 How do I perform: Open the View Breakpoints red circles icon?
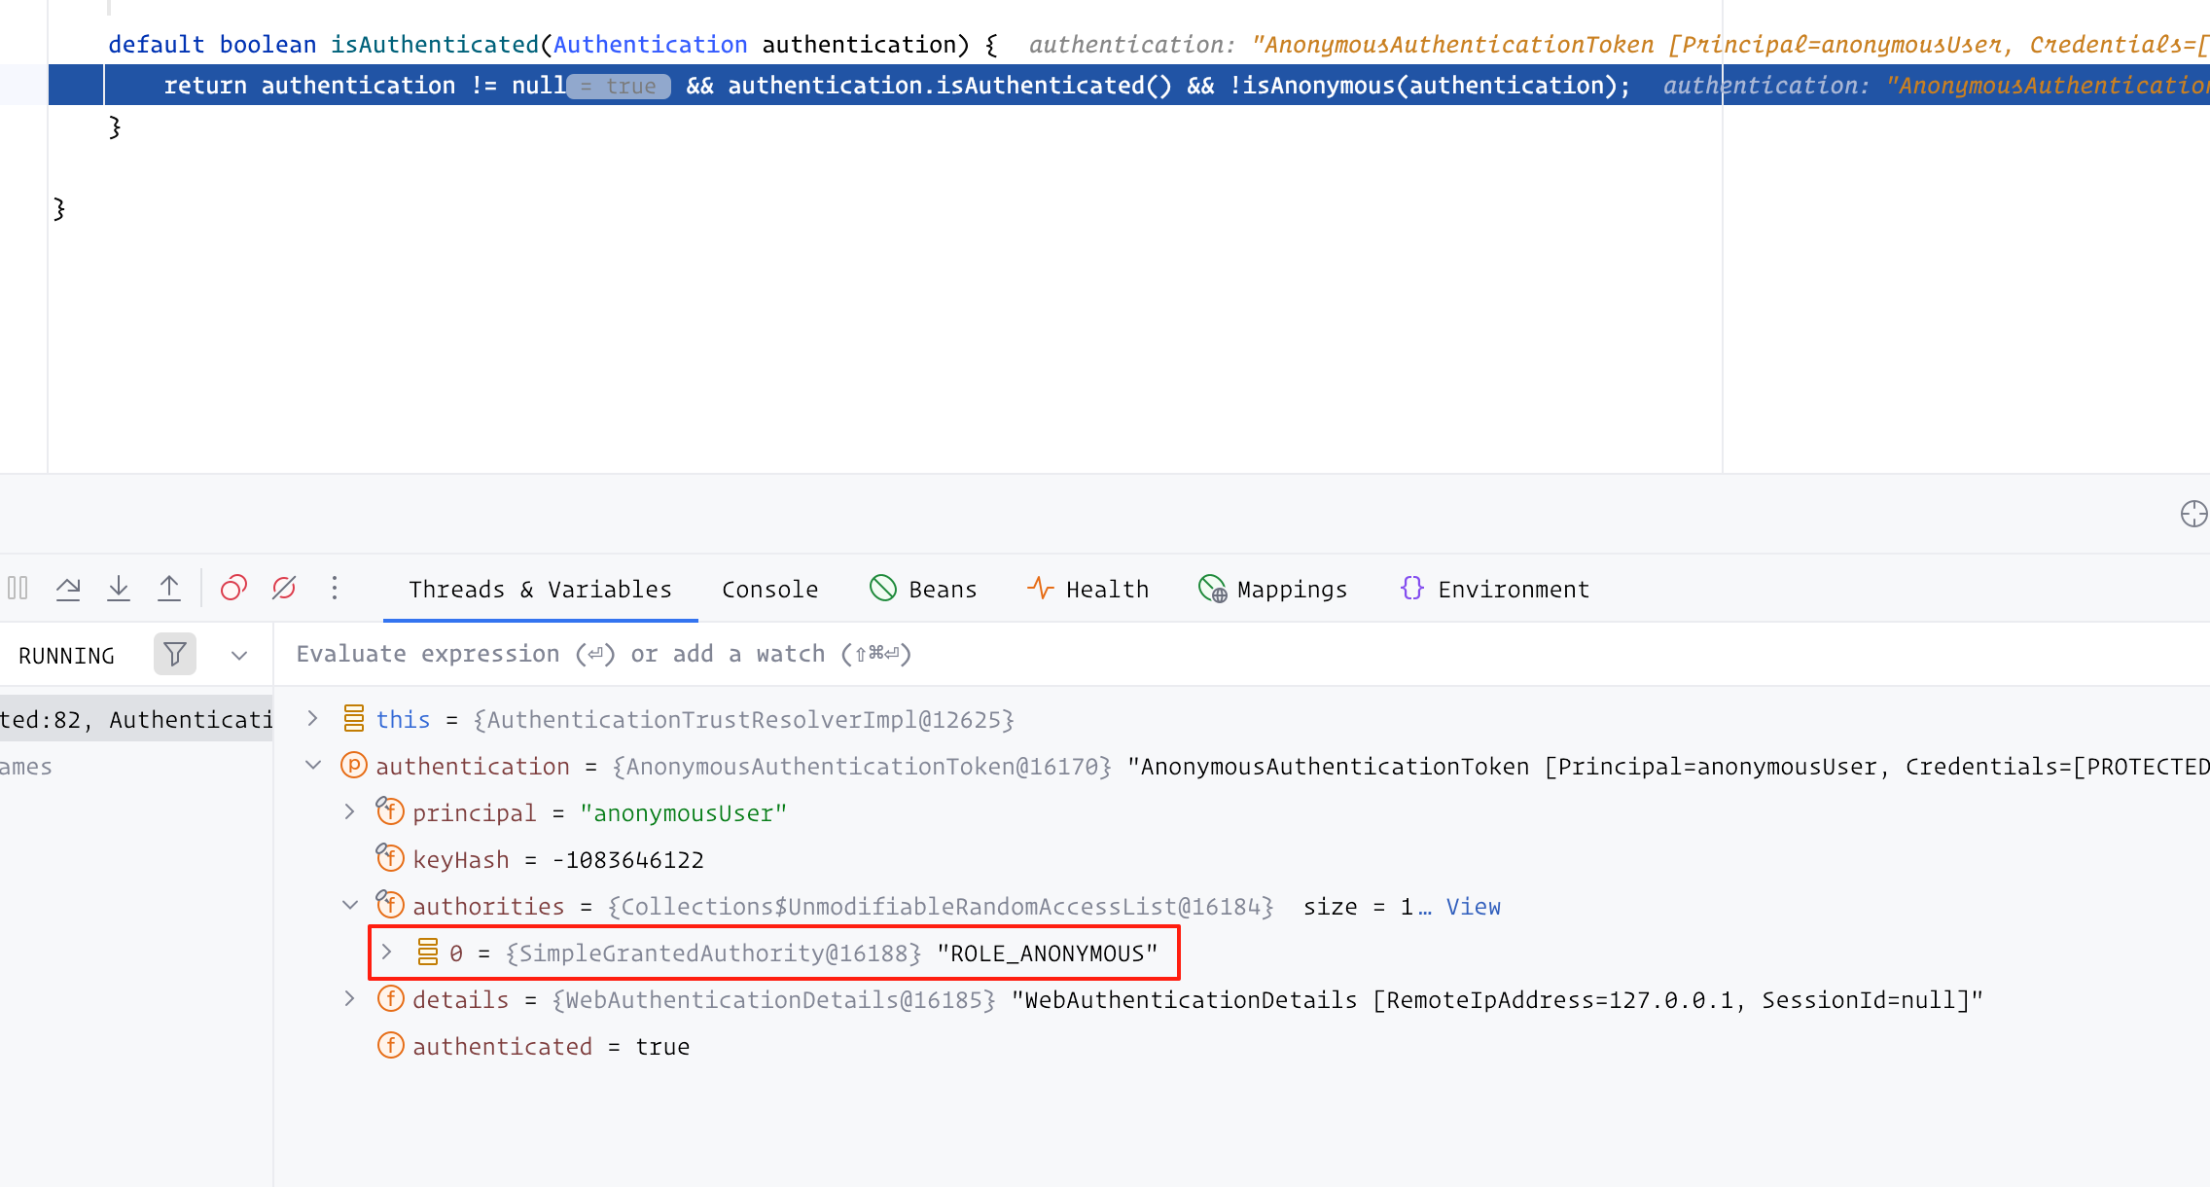tap(233, 588)
